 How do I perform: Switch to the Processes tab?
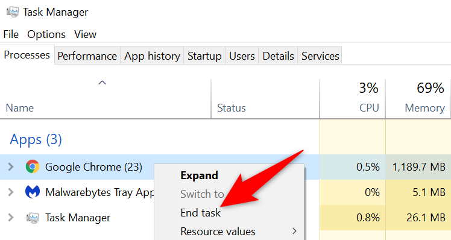pos(27,55)
